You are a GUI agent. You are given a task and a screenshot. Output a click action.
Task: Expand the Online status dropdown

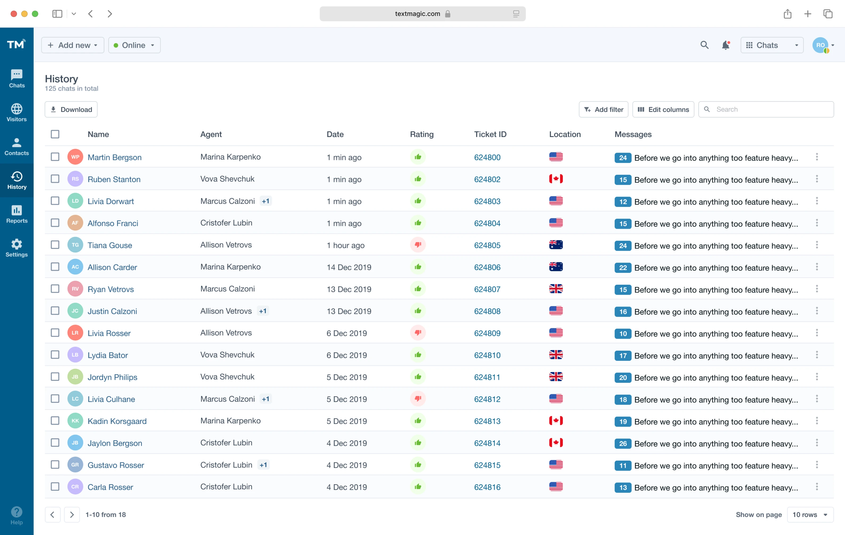click(x=134, y=45)
